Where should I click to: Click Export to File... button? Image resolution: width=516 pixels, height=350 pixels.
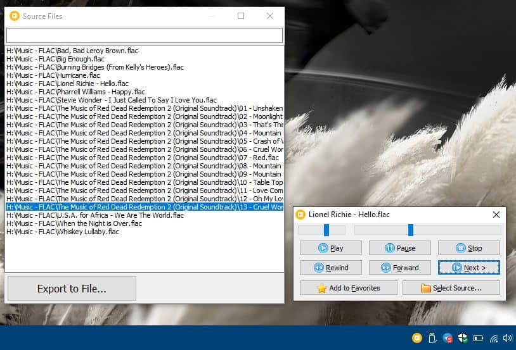72,289
